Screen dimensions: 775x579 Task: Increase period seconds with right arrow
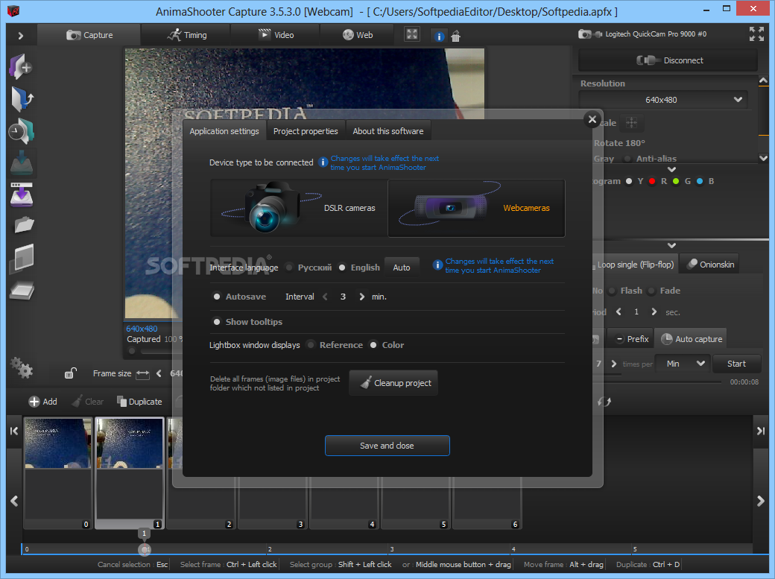(654, 312)
